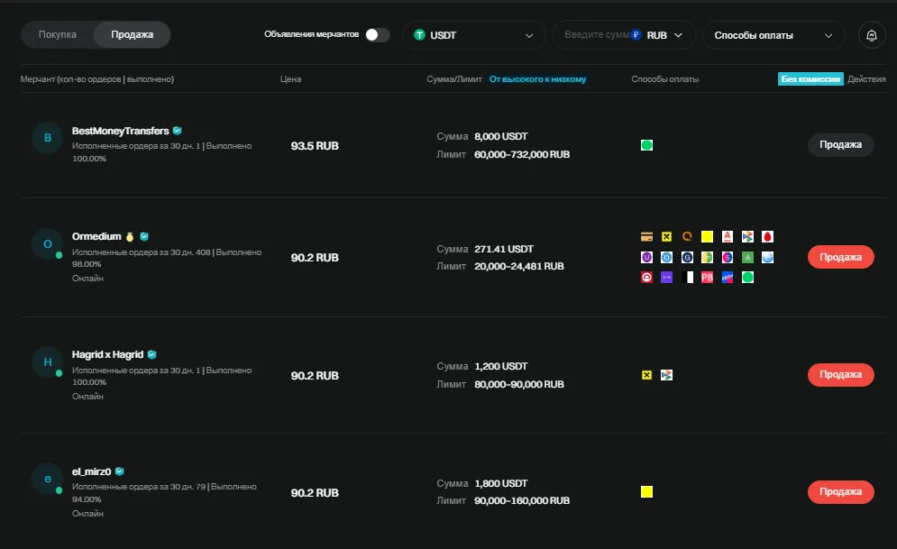This screenshot has width=897, height=549.
Task: Open the notification bell icon
Action: 870,35
